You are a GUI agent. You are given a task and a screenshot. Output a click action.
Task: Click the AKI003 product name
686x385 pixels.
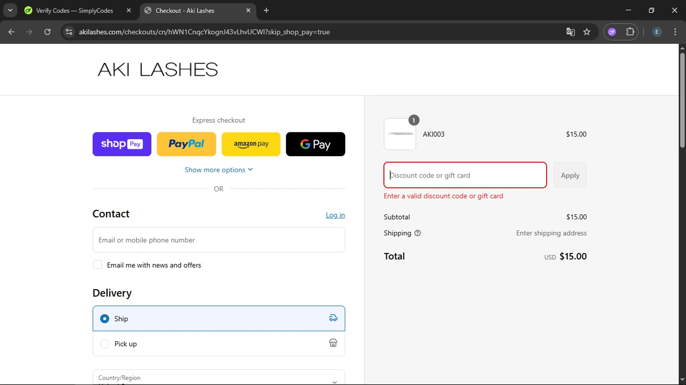434,134
